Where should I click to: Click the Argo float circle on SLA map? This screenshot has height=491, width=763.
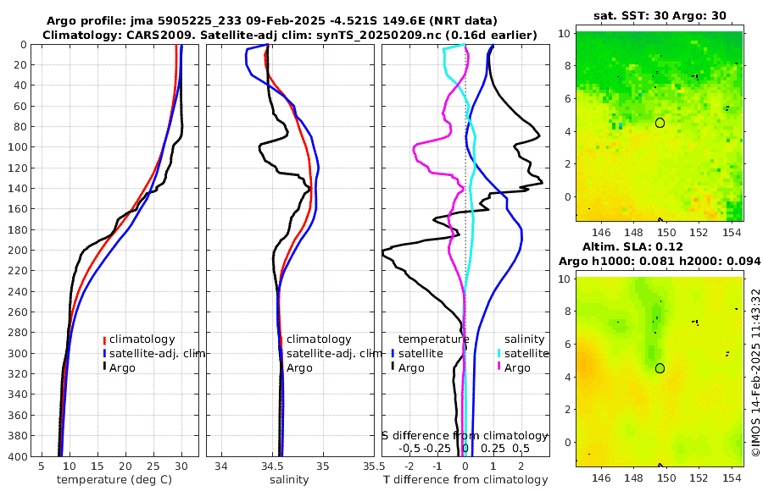(x=660, y=368)
